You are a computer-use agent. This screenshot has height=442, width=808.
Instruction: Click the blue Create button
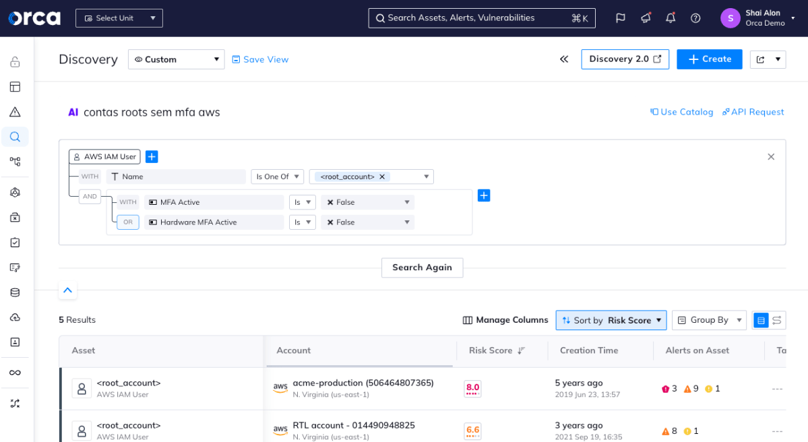(x=710, y=59)
